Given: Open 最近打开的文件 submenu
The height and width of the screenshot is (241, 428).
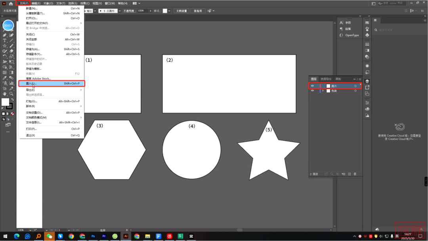Looking at the screenshot, I should click(x=51, y=23).
